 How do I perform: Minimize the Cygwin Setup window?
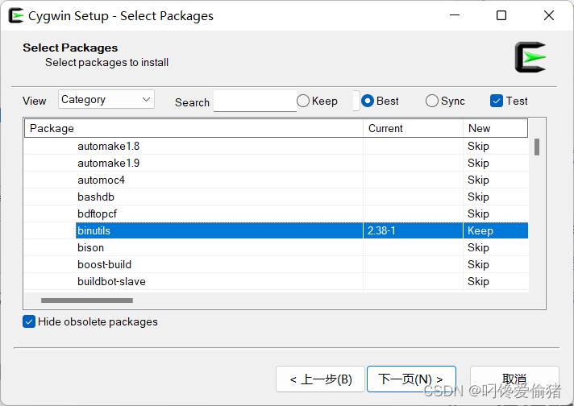[455, 15]
